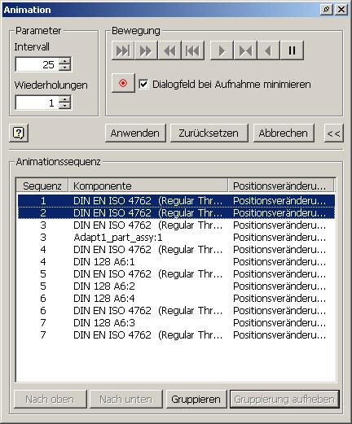Click the auto-reverse playback icon

pos(245,50)
